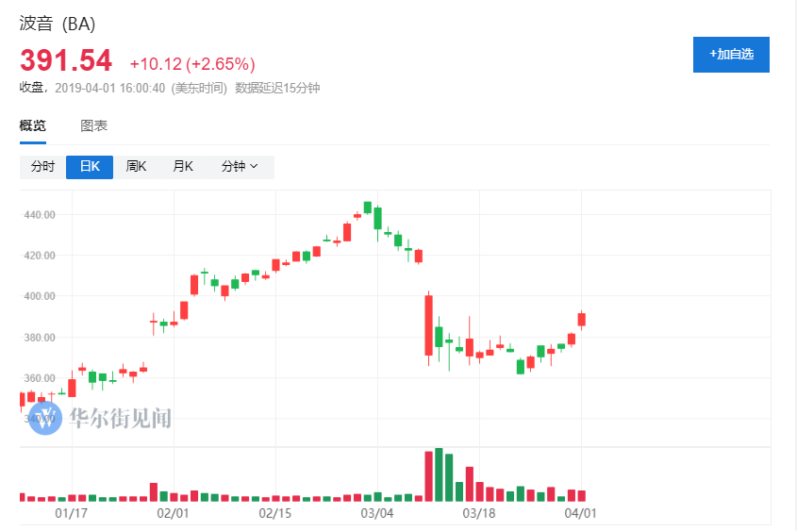Screen dimensions: 797x531
Task: Click the large red candle after the gap down
Action: (x=428, y=325)
